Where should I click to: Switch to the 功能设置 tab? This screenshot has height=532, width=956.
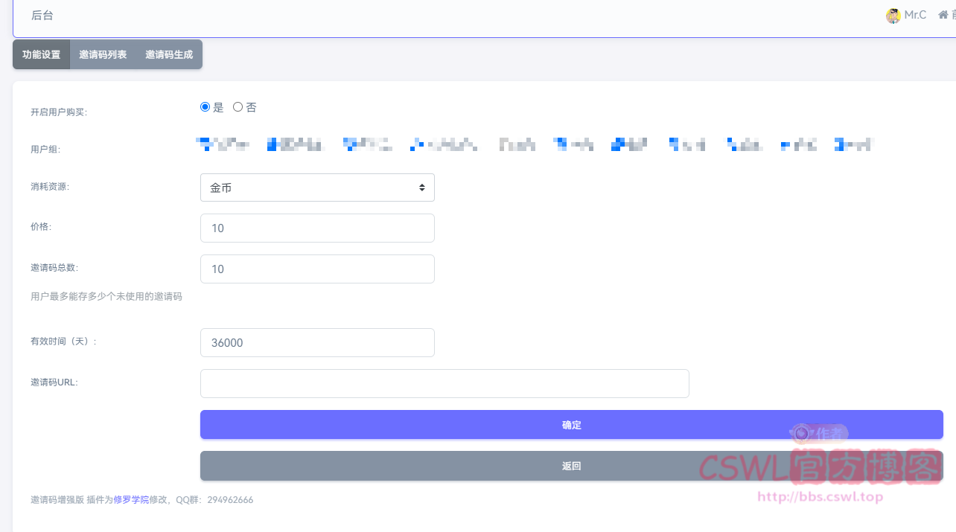click(41, 54)
